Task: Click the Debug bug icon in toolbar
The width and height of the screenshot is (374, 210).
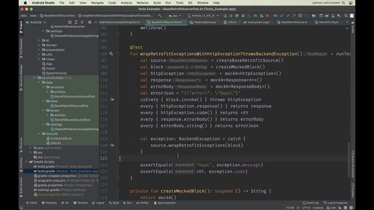Action: point(243,16)
